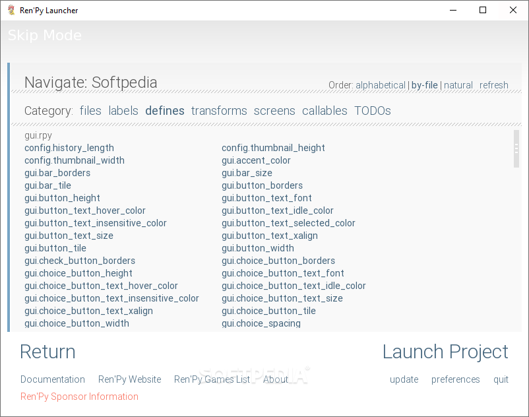Open config.thumbnail_height define
The image size is (529, 417).
tap(273, 148)
